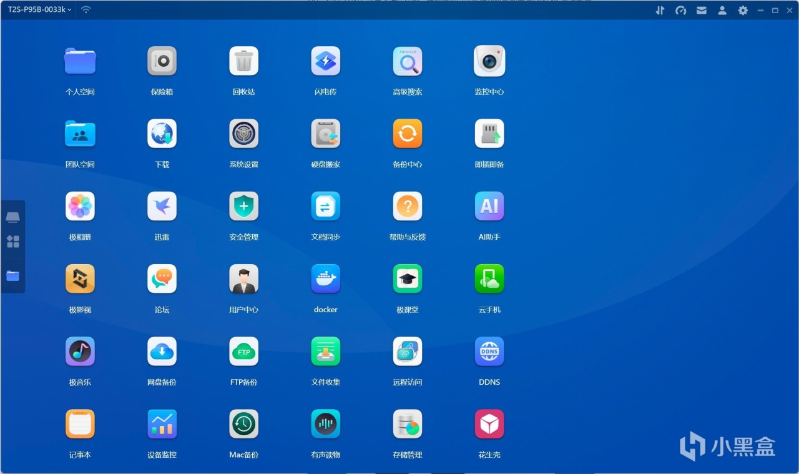Open the user account icon
Screen dimensions: 799x474
click(x=722, y=11)
